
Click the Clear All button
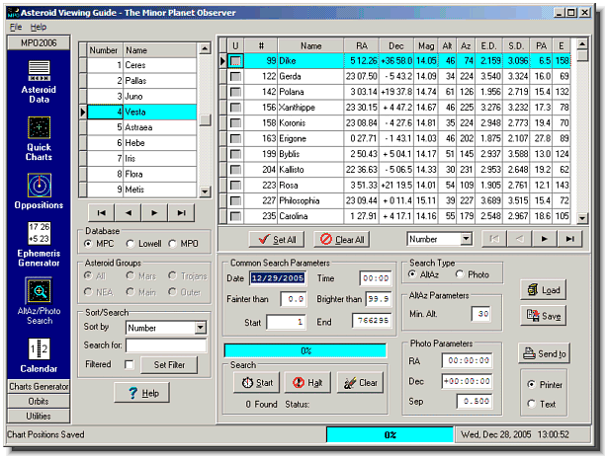point(341,240)
